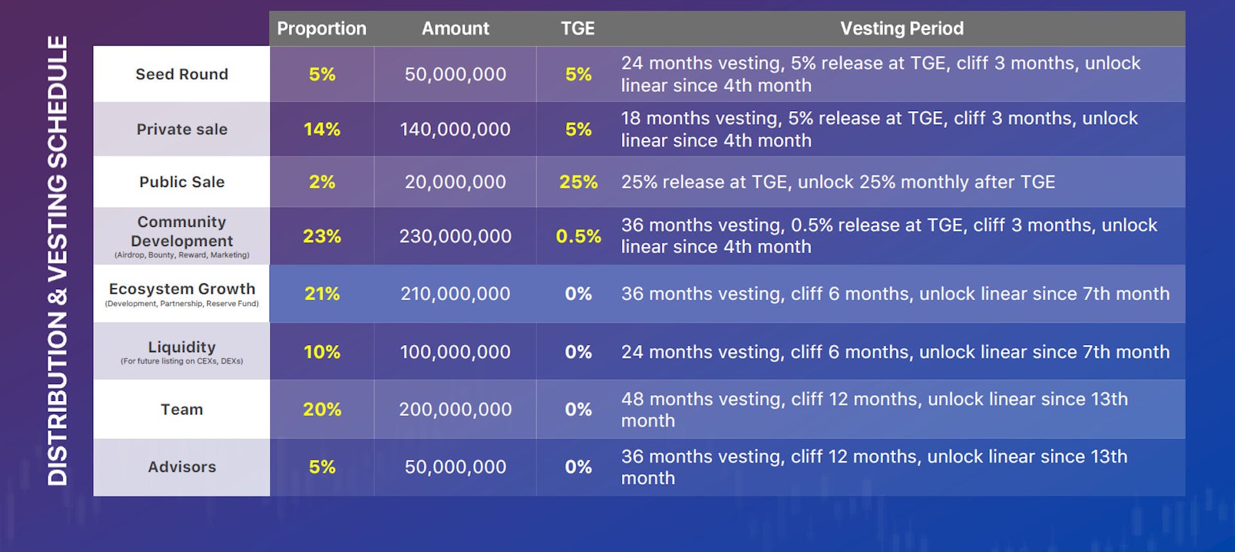Click the Private sale row label
1235x552 pixels.
[181, 129]
